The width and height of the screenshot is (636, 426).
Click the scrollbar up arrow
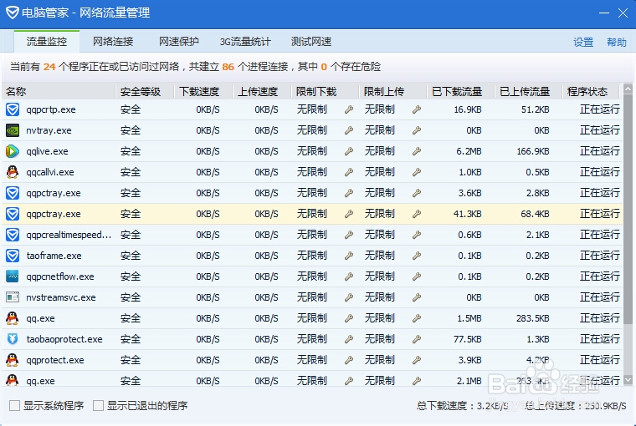coord(628,89)
